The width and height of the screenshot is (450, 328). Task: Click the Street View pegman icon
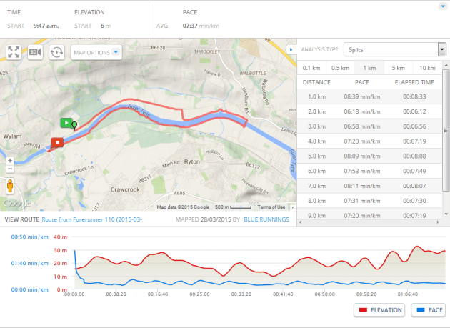click(x=10, y=187)
